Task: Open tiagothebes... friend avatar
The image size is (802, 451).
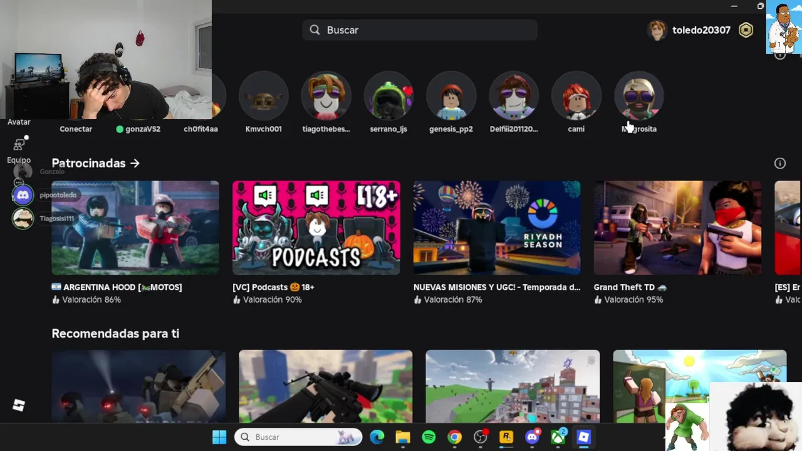Action: (326, 96)
